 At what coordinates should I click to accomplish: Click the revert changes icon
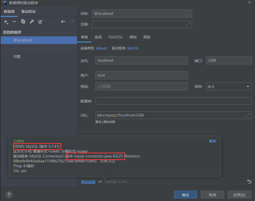click(x=249, y=182)
